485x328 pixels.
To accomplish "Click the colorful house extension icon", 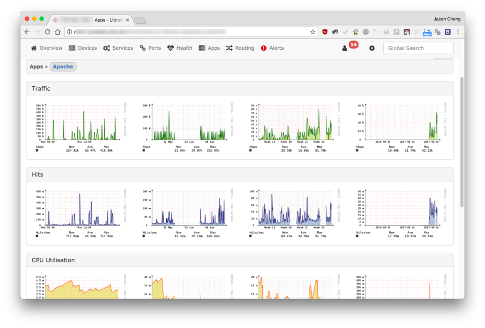I will [x=355, y=32].
